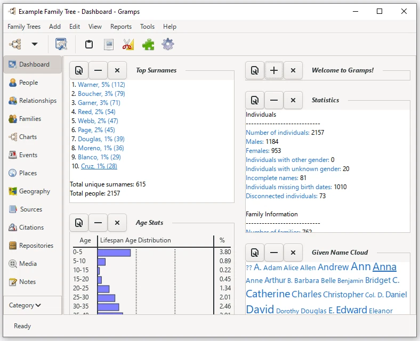Open the Charts category
The height and width of the screenshot is (341, 420).
click(x=33, y=137)
